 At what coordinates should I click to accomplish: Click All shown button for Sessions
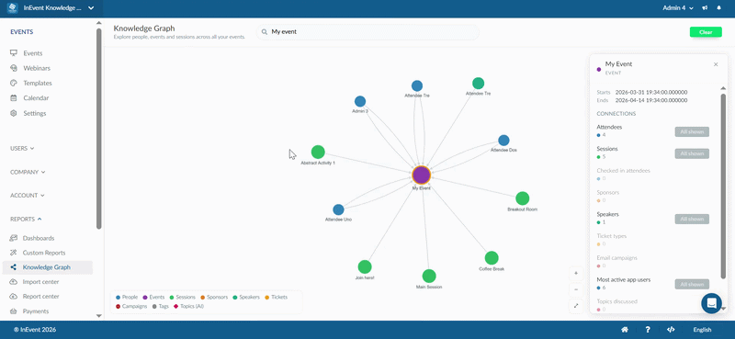point(692,153)
